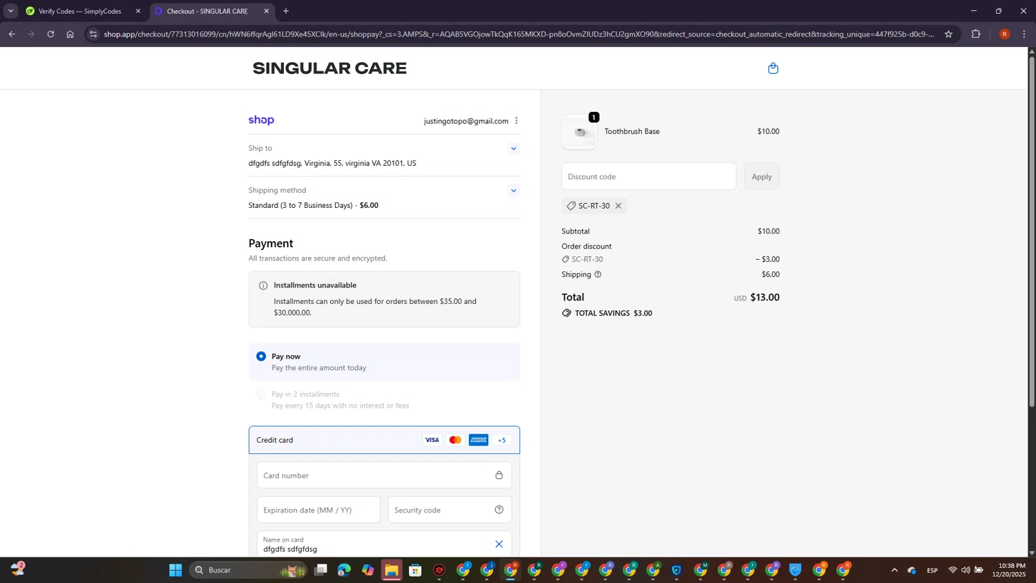The height and width of the screenshot is (583, 1036).
Task: Click the Mastercard logo
Action: [x=455, y=440]
